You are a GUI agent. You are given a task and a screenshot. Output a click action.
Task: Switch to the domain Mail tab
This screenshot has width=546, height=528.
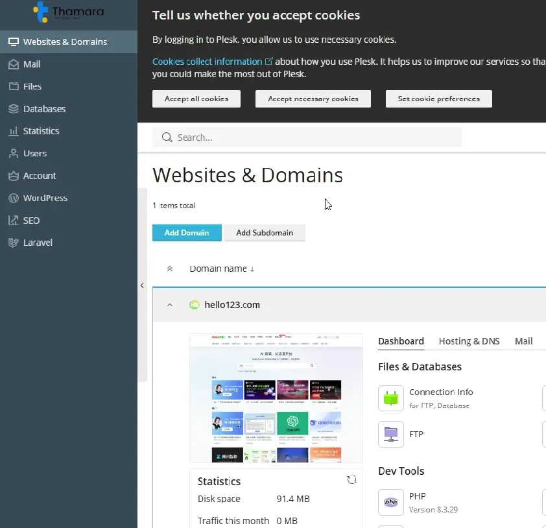(524, 341)
